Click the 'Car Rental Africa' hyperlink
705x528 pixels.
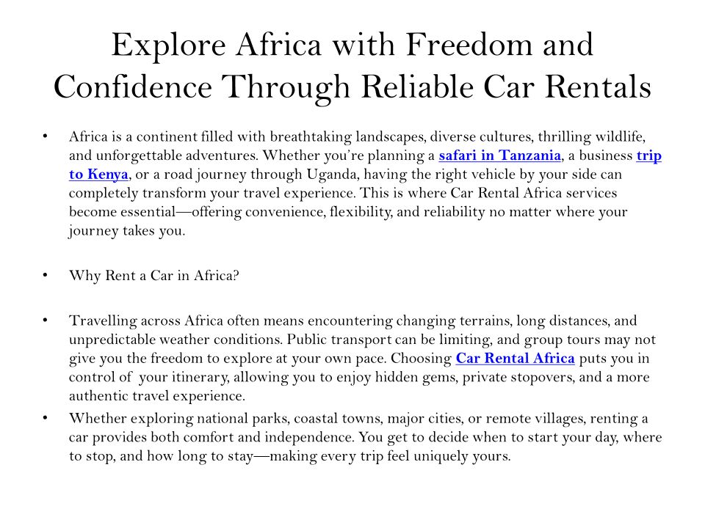coord(515,359)
